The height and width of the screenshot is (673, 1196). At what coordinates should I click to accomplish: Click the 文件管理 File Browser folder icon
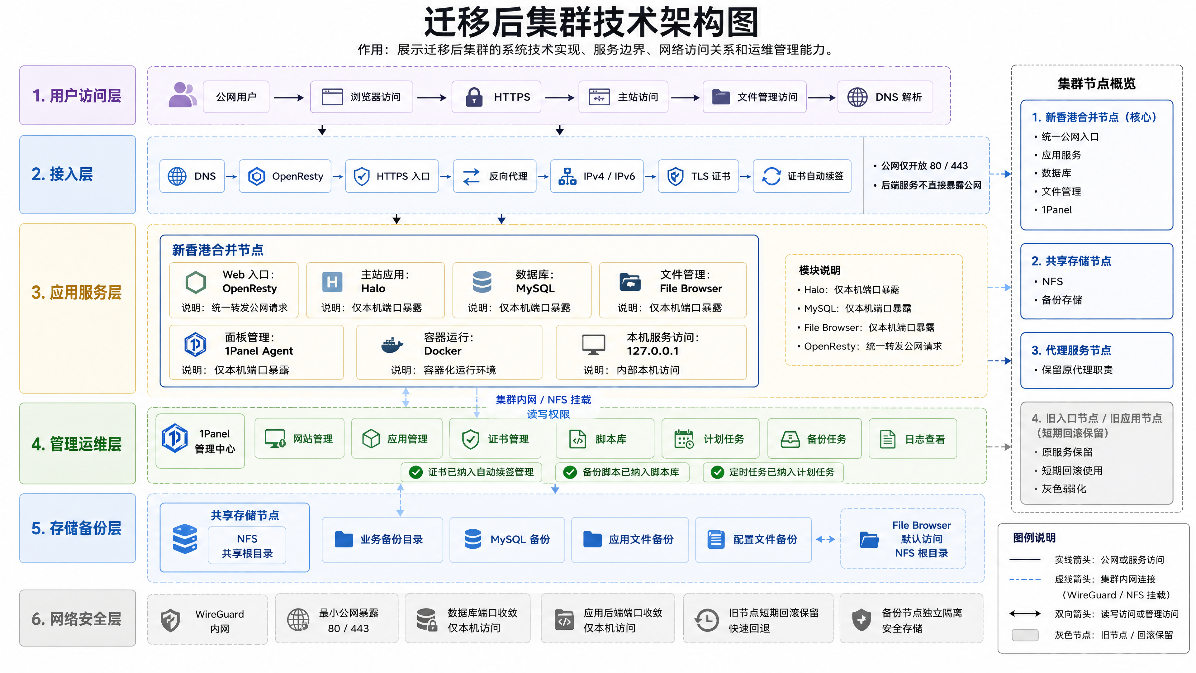630,282
